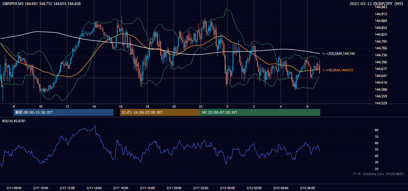The width and height of the screenshot is (408, 191).
Task: Click hour label 0 under the price chart
Action: pyautogui.click(x=227, y=106)
